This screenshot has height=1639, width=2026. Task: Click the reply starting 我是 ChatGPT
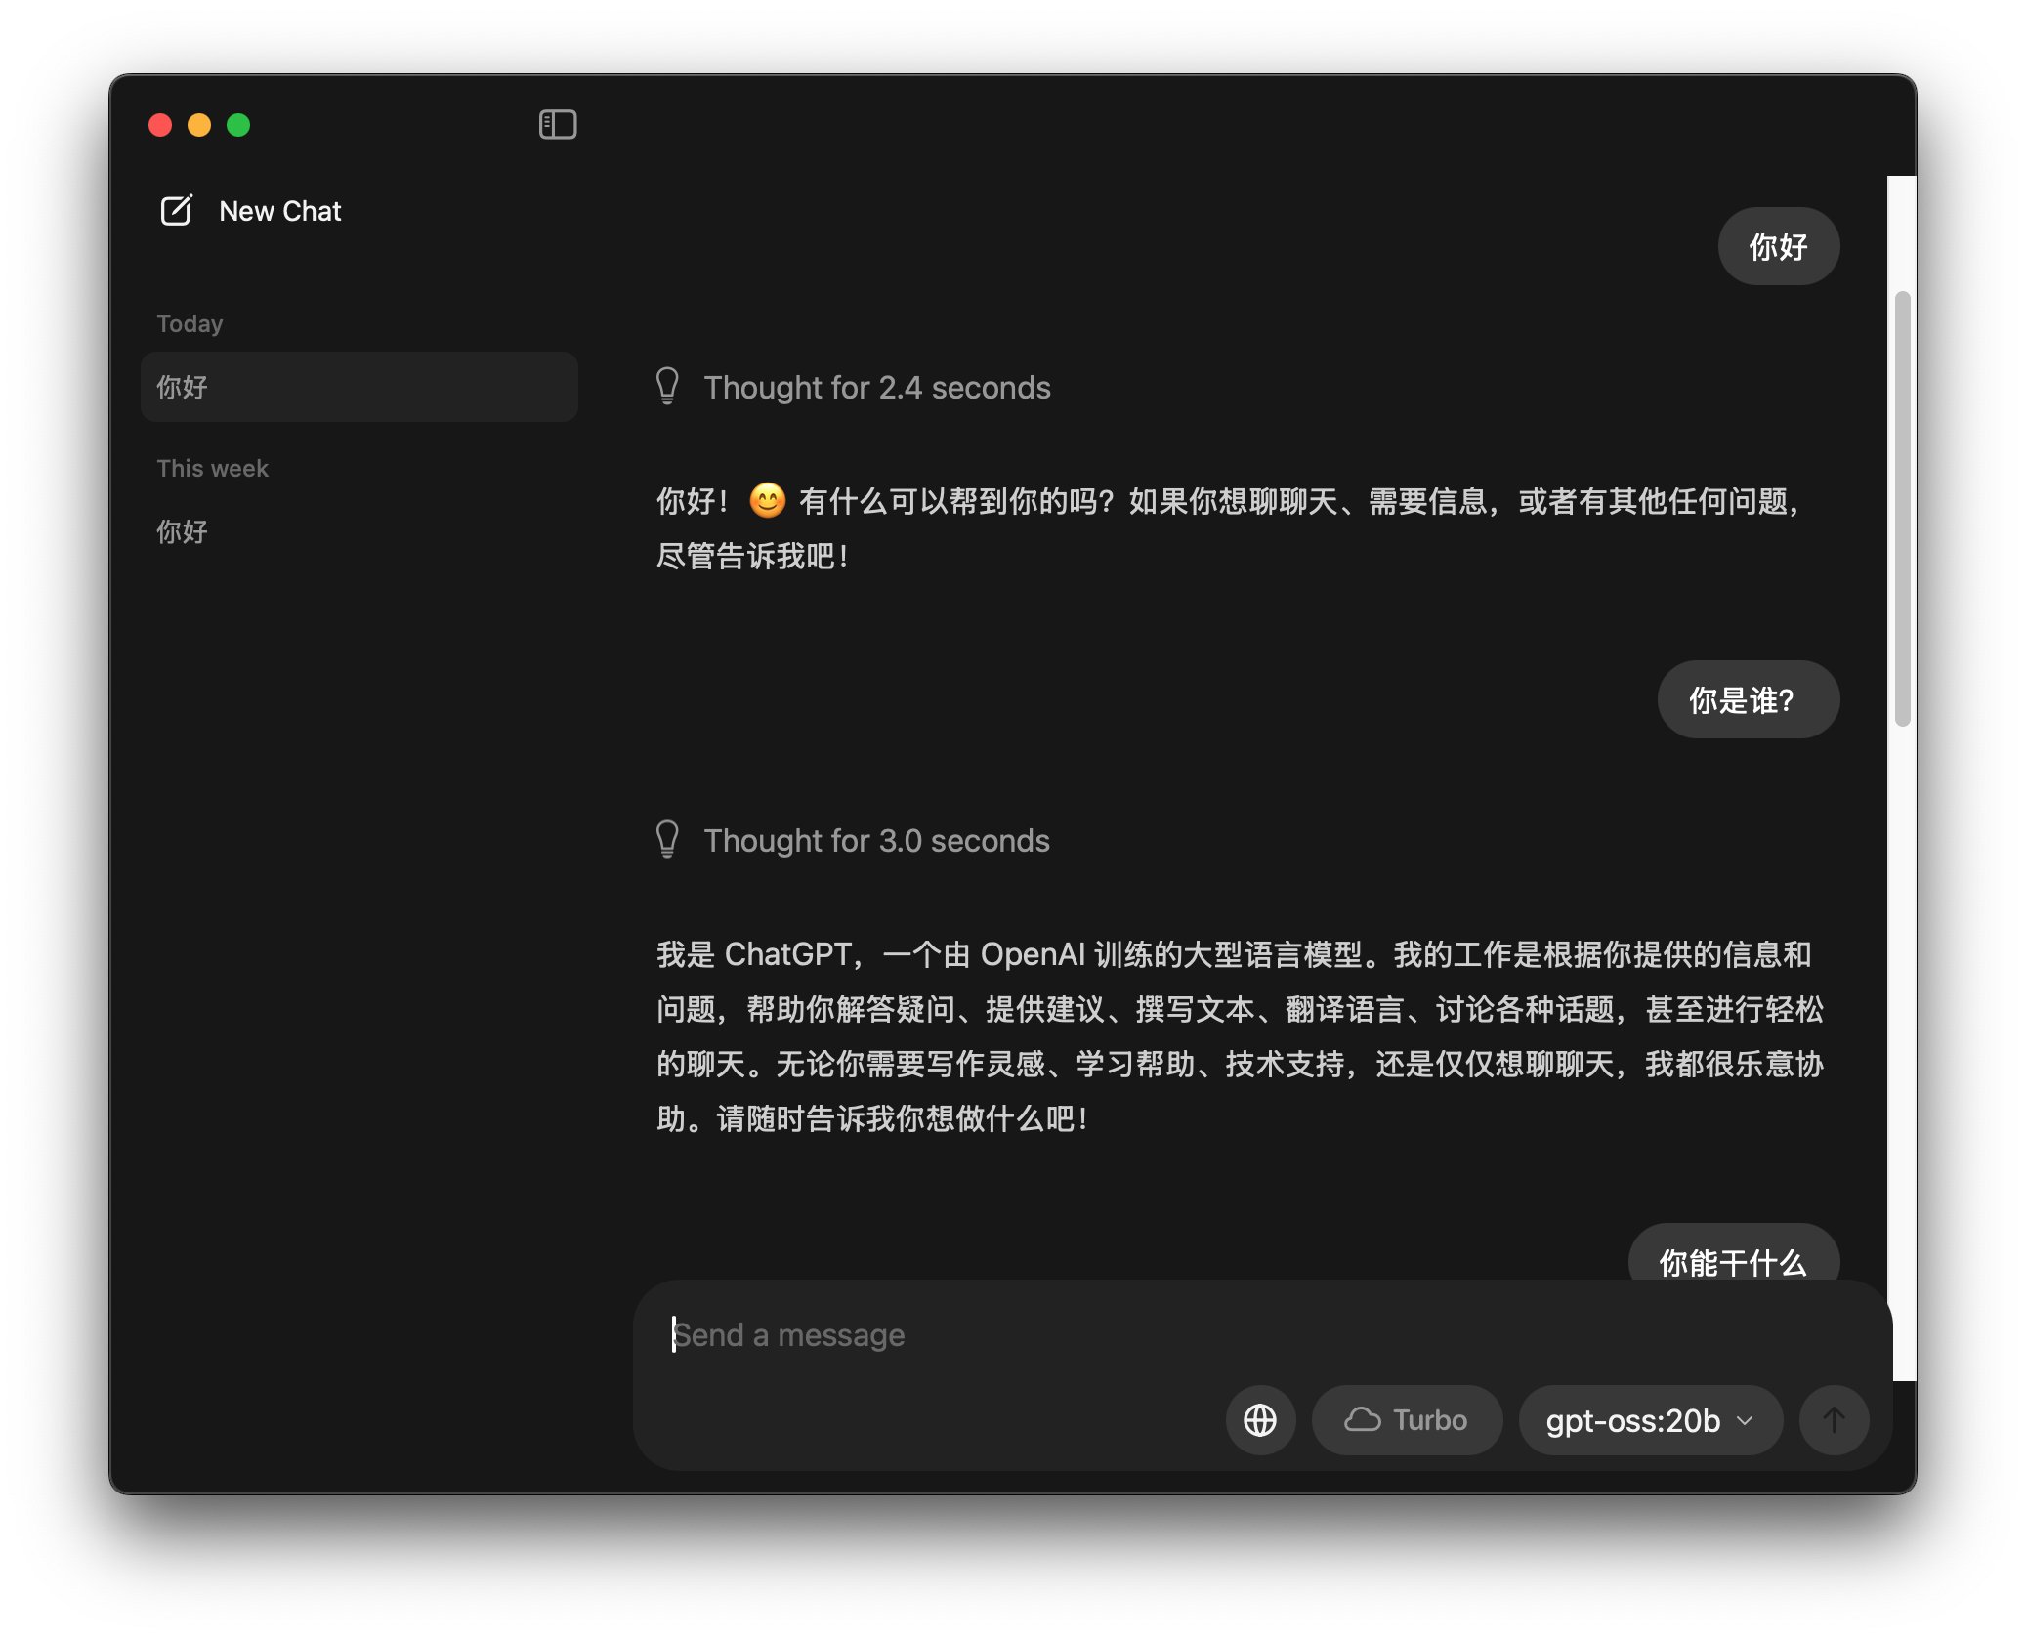coord(1240,1036)
